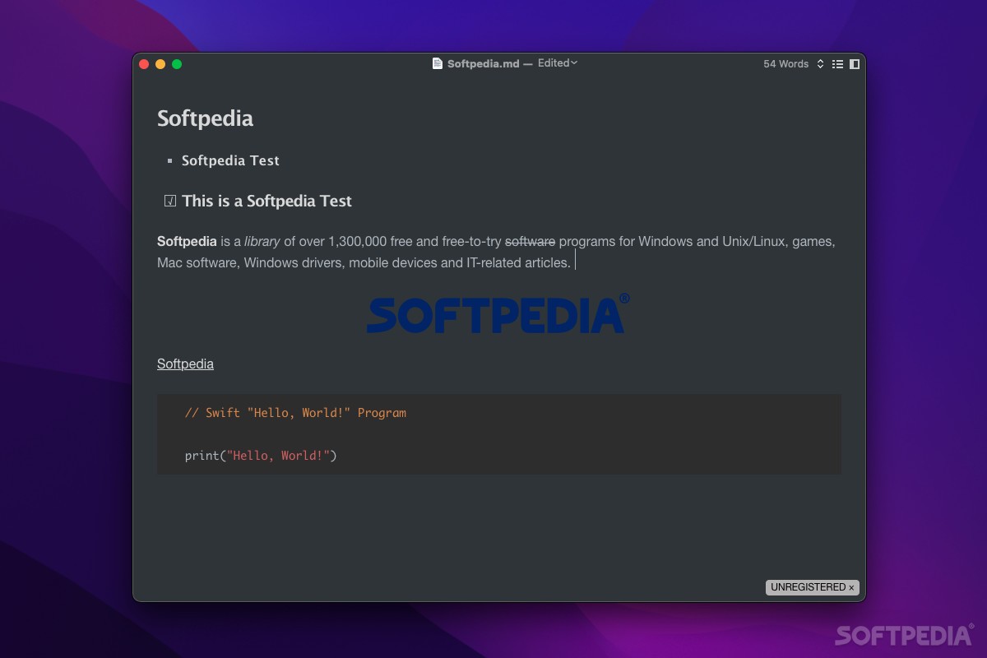Click the Softpedia heading text
This screenshot has width=987, height=658.
[205, 118]
